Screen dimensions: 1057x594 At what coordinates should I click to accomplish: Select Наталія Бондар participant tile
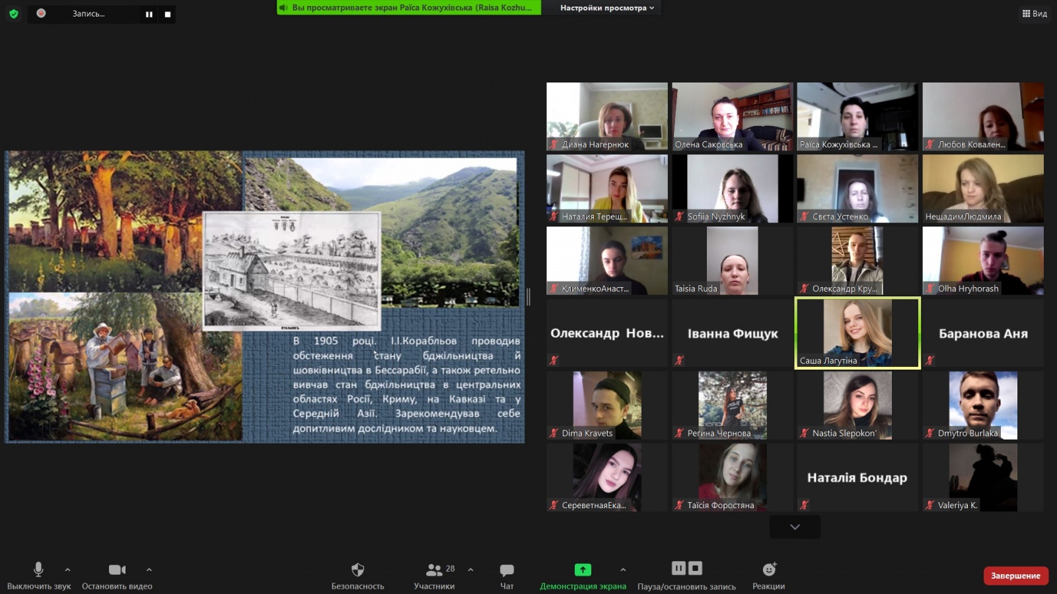coord(857,477)
